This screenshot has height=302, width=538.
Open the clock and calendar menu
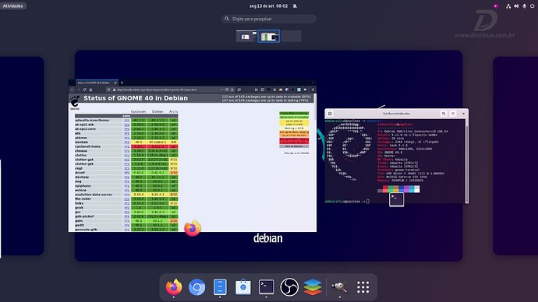click(x=269, y=5)
